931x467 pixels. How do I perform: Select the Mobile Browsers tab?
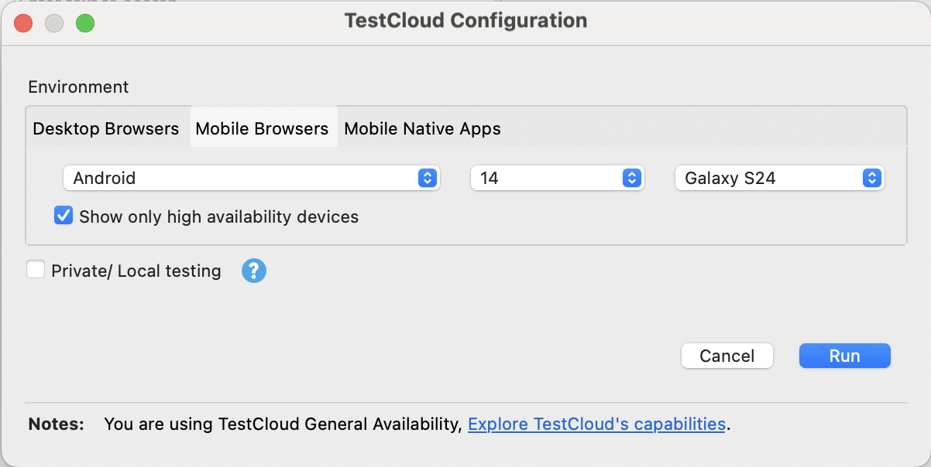tap(263, 128)
